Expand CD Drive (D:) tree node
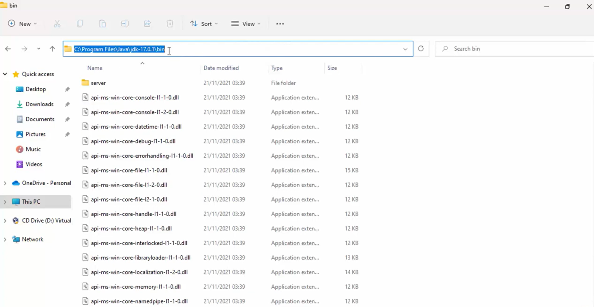The height and width of the screenshot is (307, 594). coord(5,221)
